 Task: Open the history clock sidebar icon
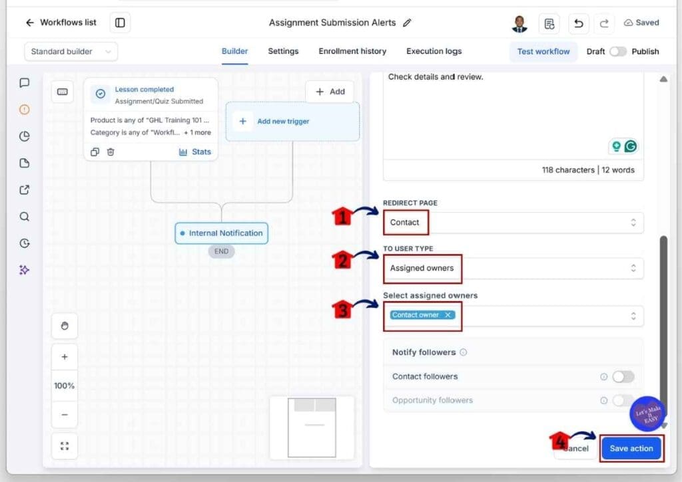(25, 243)
